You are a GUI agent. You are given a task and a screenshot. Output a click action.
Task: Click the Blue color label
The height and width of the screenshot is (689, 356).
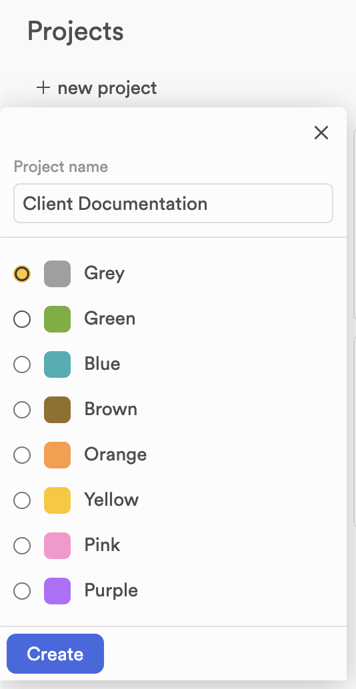(x=103, y=364)
